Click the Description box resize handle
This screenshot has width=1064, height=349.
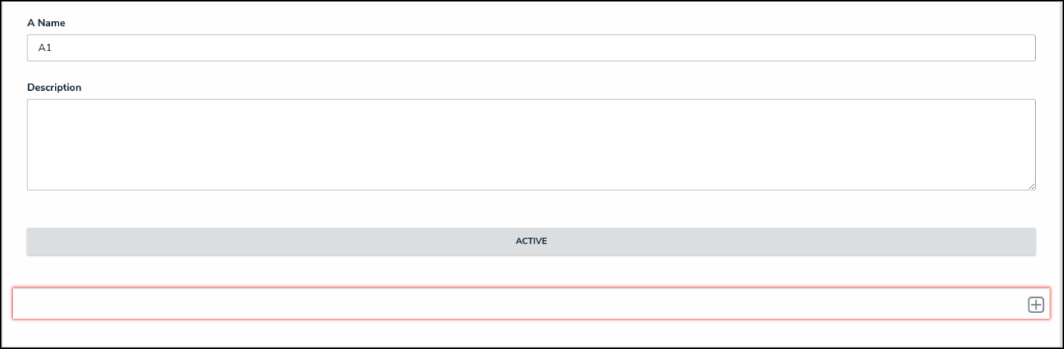pyautogui.click(x=1031, y=187)
